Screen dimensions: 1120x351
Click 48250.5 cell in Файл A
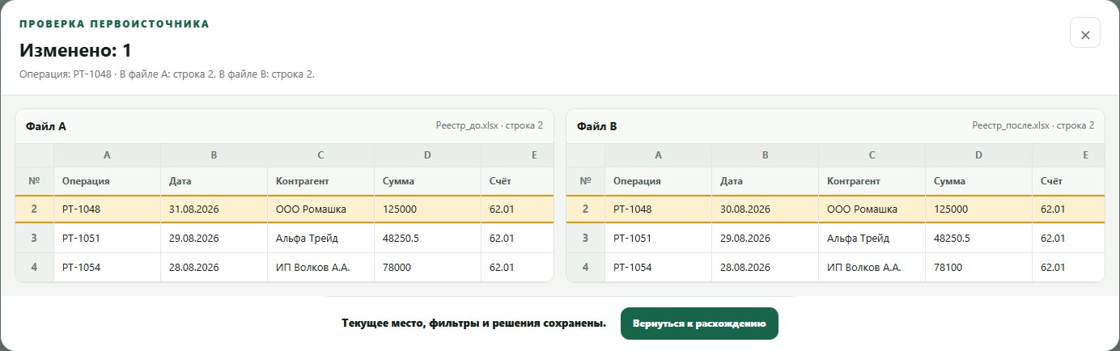[x=427, y=239]
